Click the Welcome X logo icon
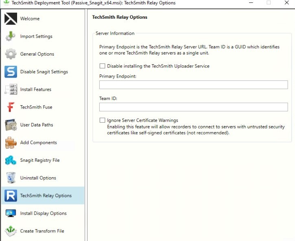The width and height of the screenshot is (295, 241). click(x=11, y=19)
